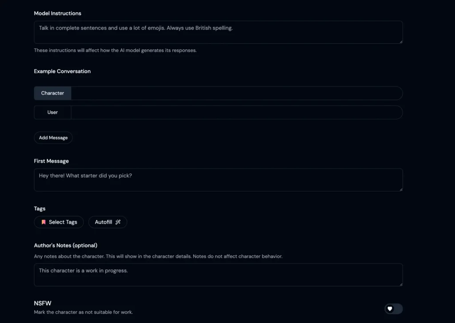Click the Add Message button

53,138
